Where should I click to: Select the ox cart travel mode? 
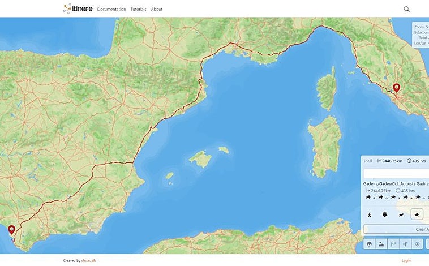point(385,215)
